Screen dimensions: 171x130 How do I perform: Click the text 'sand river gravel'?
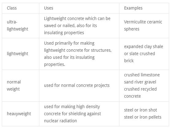[x=140, y=82]
